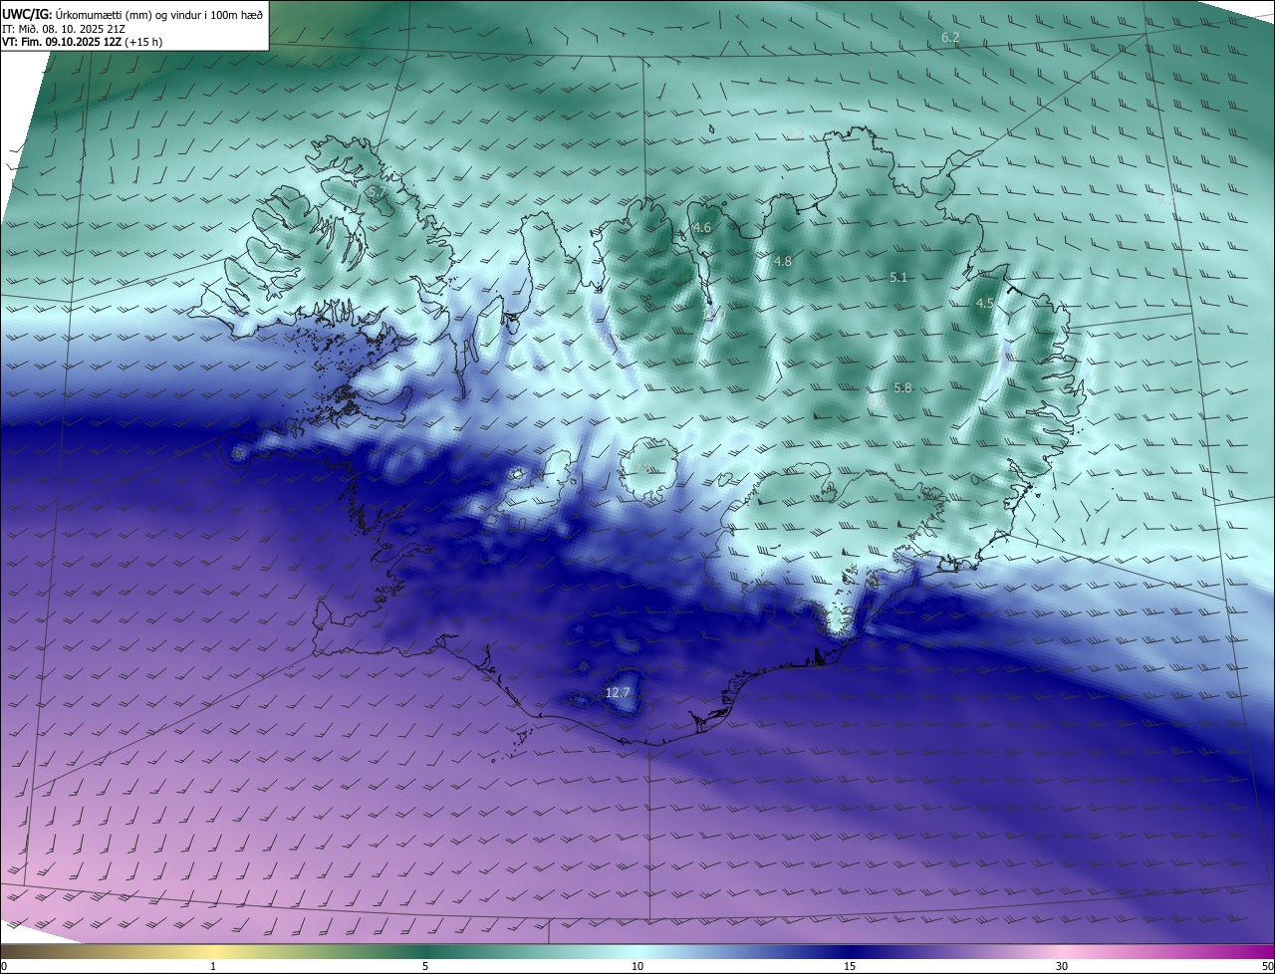Click the title line 'UWC/IG: Úrkomumætti (mm) og vindur'

click(132, 13)
